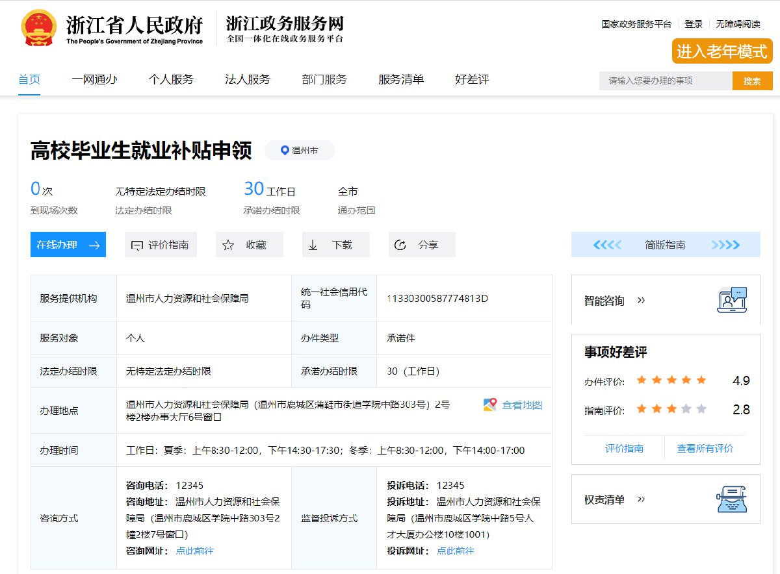Open the 个人服务 menu tab
Viewport: 780px width, 574px height.
point(171,80)
